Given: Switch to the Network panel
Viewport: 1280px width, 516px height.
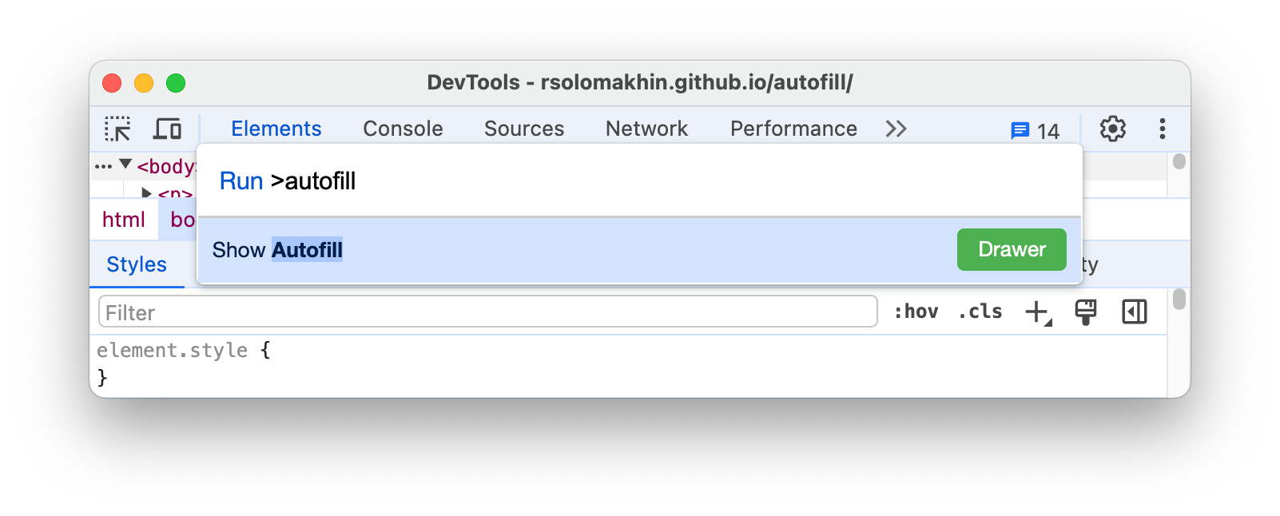Looking at the screenshot, I should 646,128.
